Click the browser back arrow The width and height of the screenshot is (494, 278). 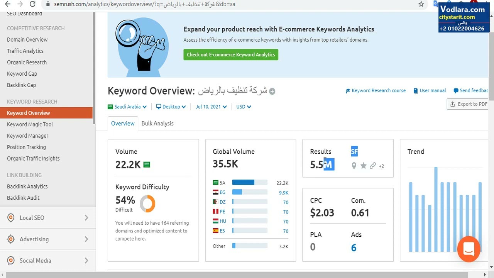[7, 4]
